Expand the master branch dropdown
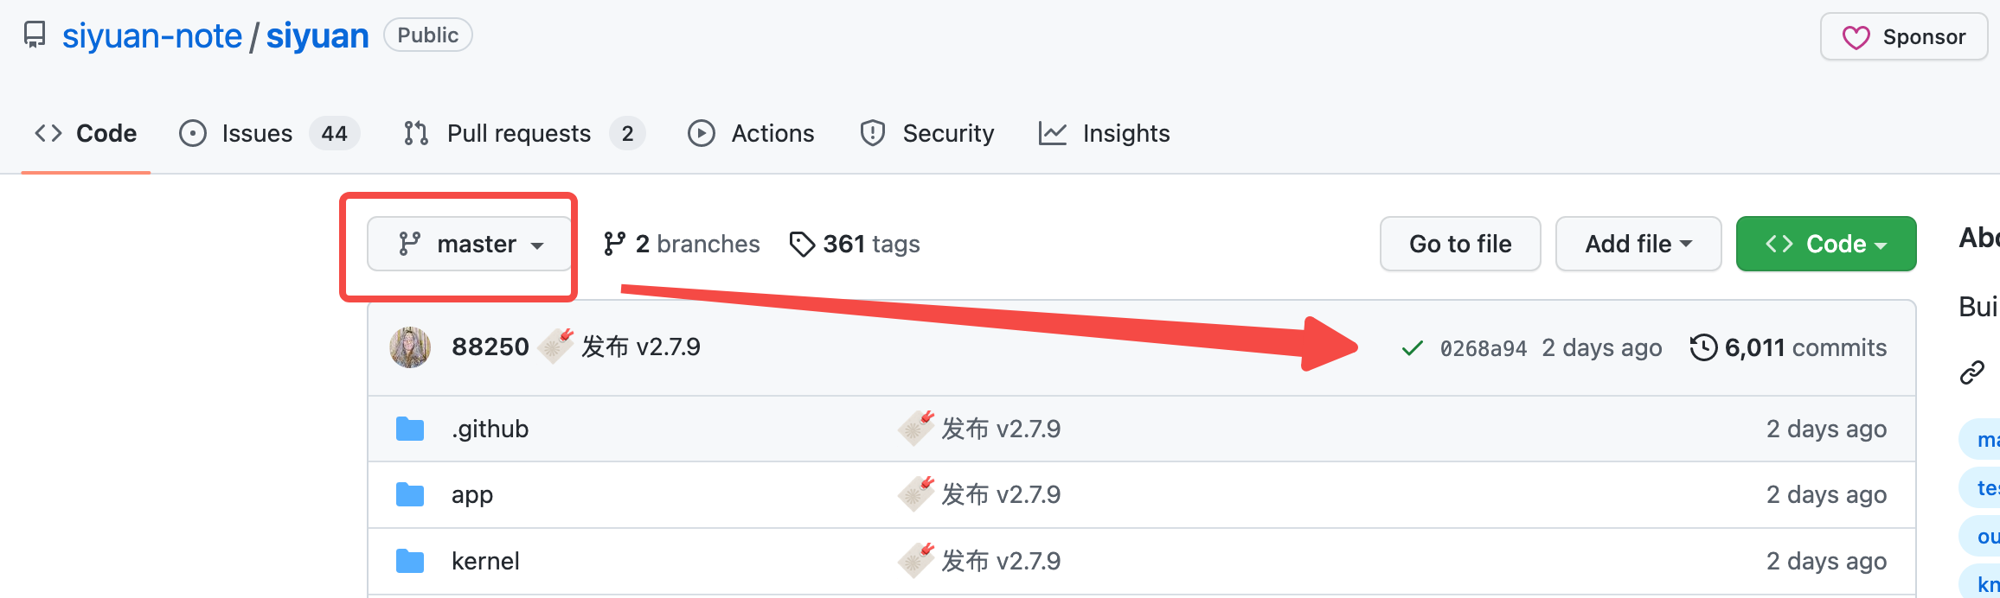The image size is (2000, 598). (470, 245)
